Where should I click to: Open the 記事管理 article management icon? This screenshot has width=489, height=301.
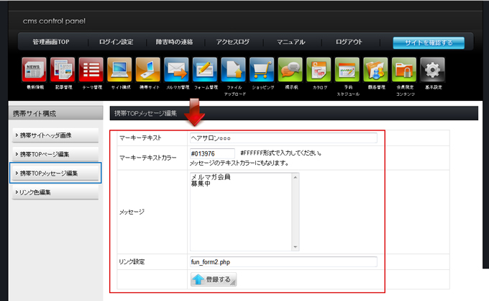coord(63,70)
